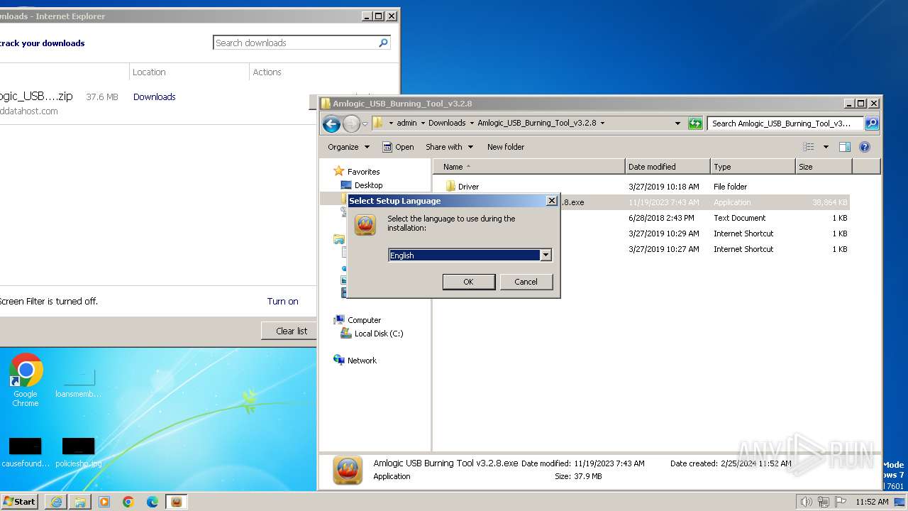Open policieshp.jpg desktop file

(78, 453)
